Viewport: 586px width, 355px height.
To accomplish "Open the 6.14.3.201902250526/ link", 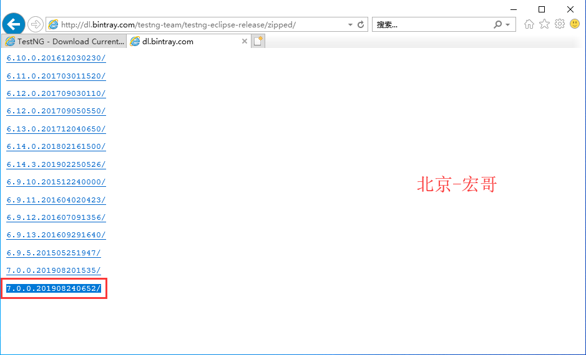I will pyautogui.click(x=56, y=164).
